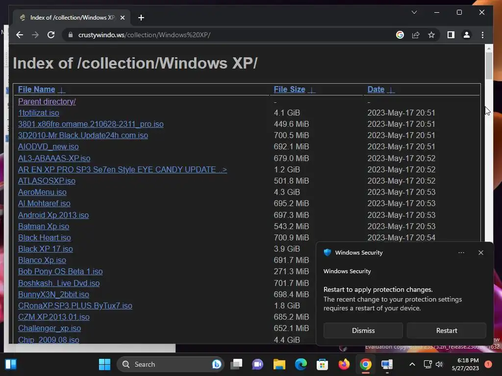
Task: Click descending arrow next to File Size
Action: (x=311, y=90)
